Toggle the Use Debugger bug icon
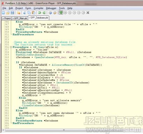 point(61,12)
